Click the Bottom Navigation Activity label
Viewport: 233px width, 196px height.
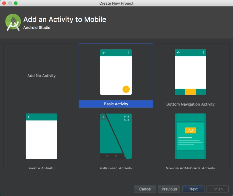pyautogui.click(x=190, y=104)
